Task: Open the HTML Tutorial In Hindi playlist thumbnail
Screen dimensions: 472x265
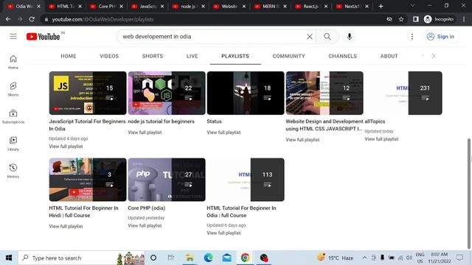Action: (x=88, y=180)
